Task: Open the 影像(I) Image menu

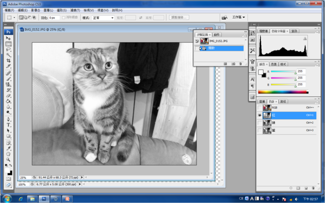Action: [36, 10]
